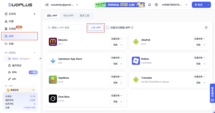Click the Roblox app icon
This screenshot has width=215, height=113.
point(136,61)
